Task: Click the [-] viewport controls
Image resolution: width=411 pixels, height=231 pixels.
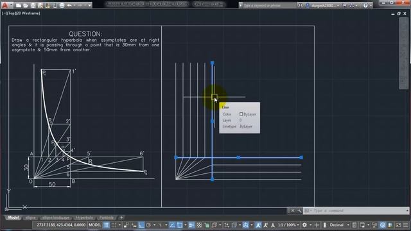Action: [4, 13]
